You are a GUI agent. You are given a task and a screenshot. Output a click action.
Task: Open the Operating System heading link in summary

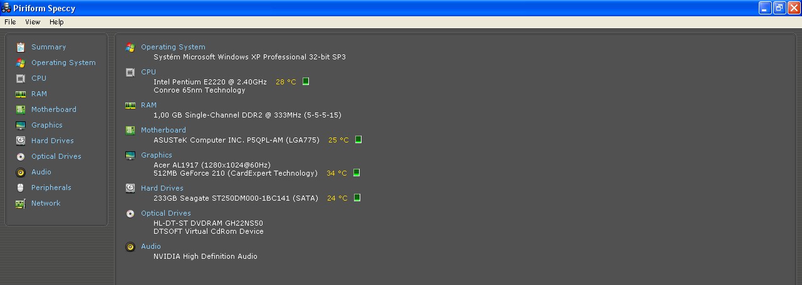[173, 47]
